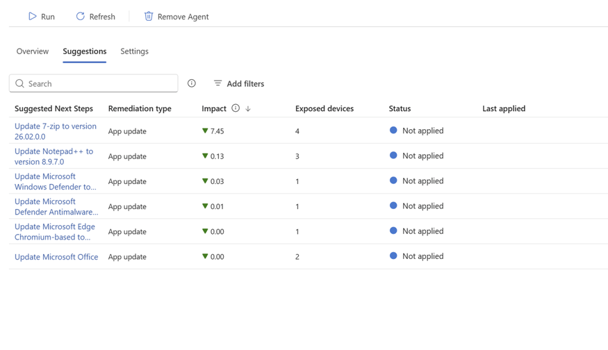608x350 pixels.
Task: Switch to the Settings tab
Action: [134, 51]
